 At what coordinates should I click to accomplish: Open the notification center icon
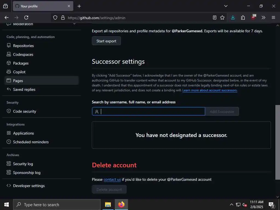[x=271, y=205]
